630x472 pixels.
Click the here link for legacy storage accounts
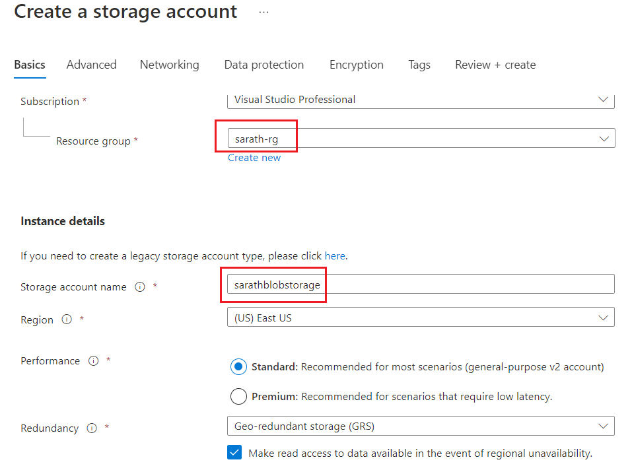click(335, 256)
